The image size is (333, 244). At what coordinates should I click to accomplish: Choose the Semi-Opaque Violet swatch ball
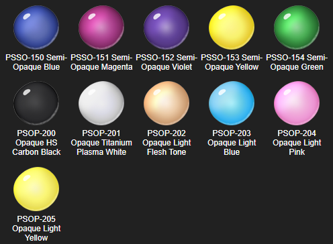[x=166, y=27]
